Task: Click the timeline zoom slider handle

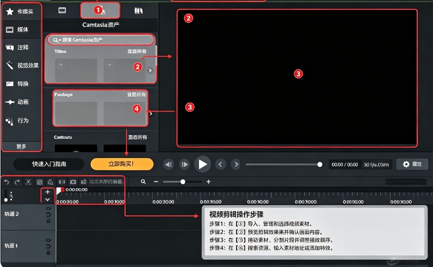Action: (183, 182)
